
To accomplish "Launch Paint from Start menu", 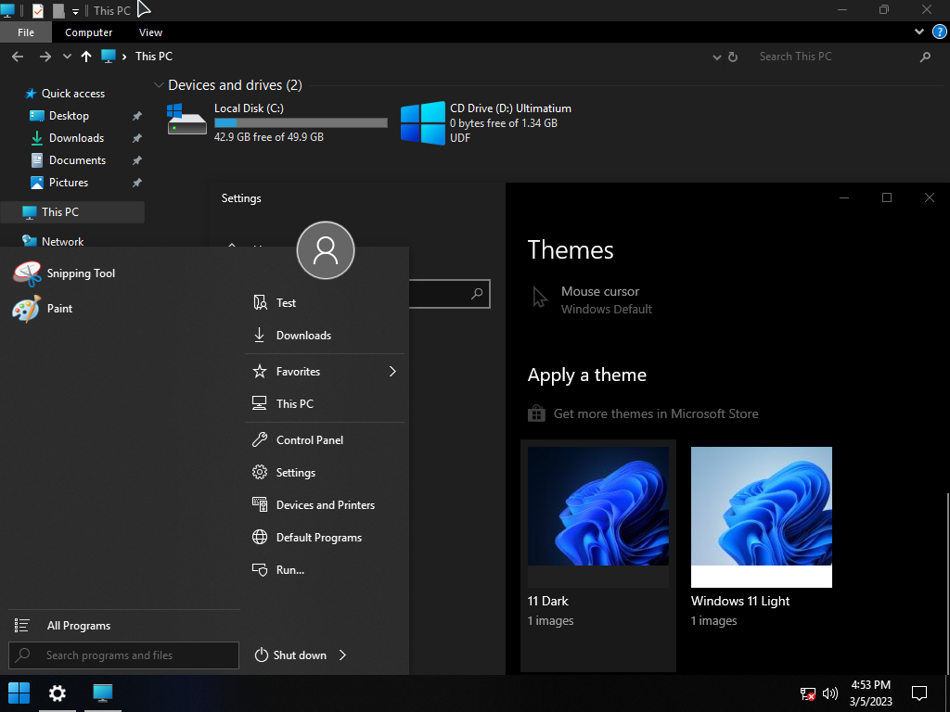I will tap(43, 309).
